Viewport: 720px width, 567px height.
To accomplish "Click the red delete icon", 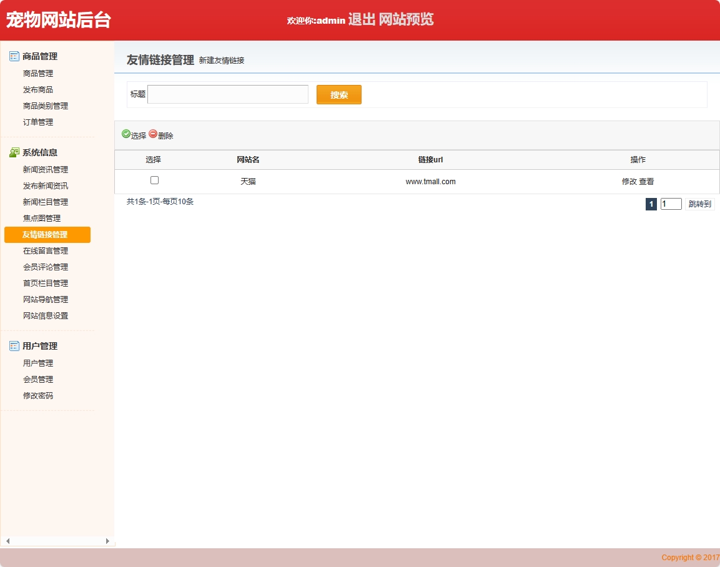I will click(153, 134).
